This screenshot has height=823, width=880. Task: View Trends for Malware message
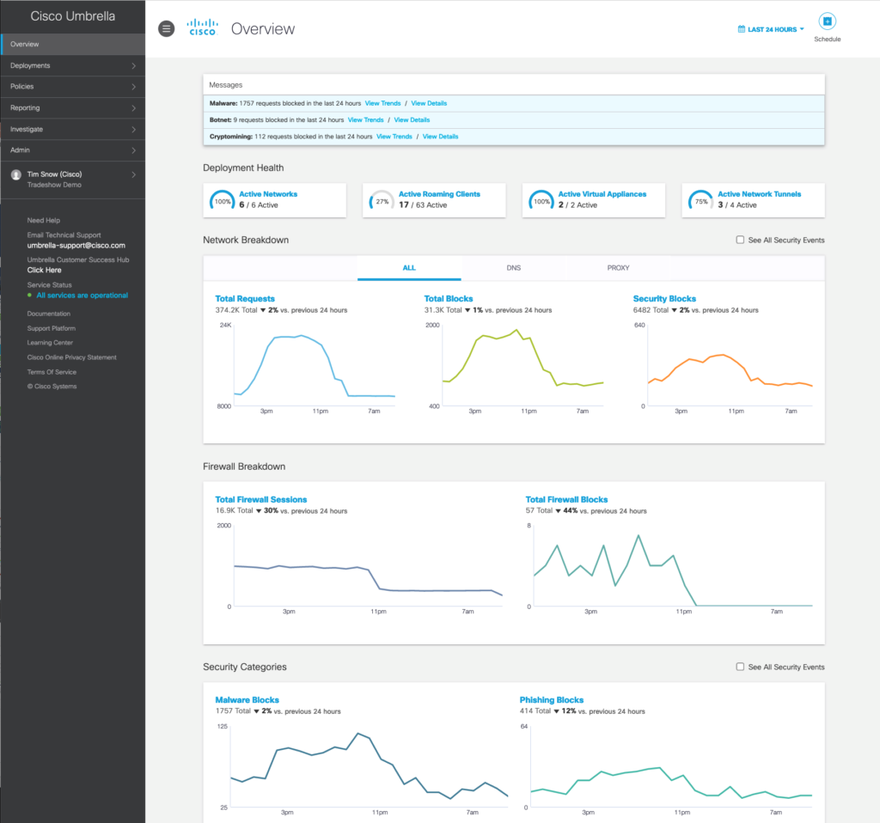coord(382,103)
